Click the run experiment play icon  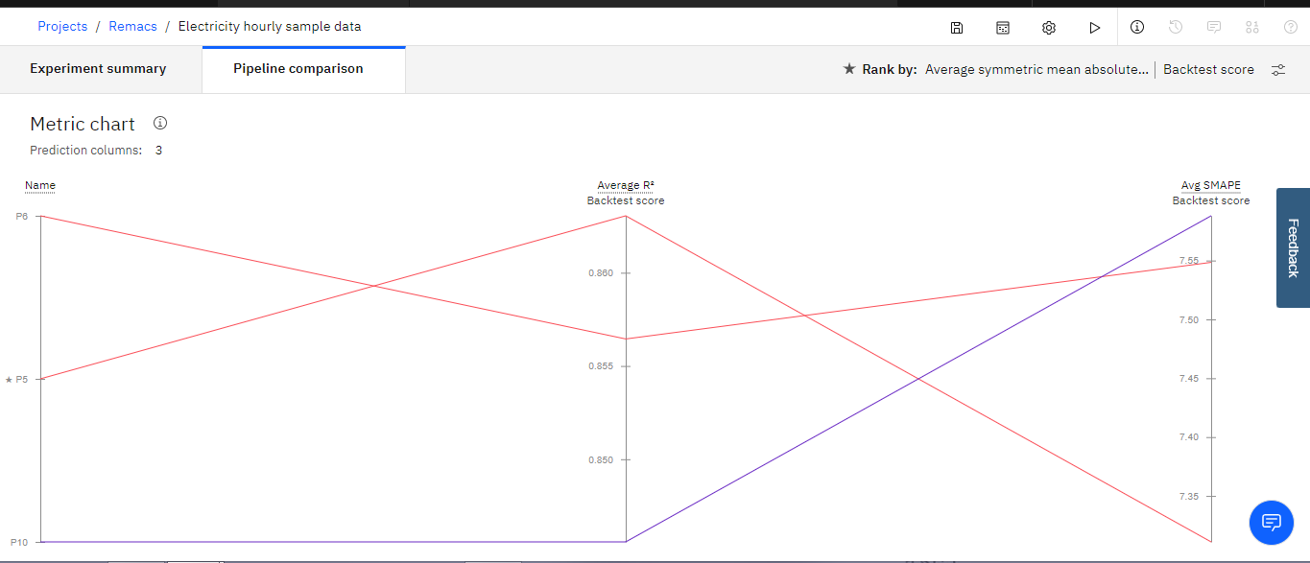pyautogui.click(x=1095, y=28)
